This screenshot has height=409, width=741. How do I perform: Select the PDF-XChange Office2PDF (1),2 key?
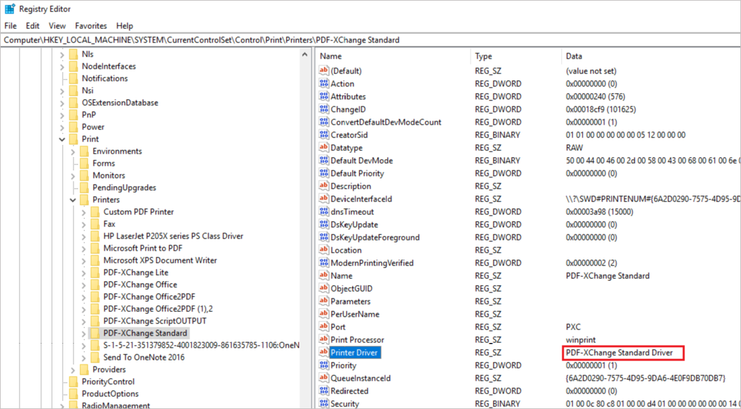click(158, 309)
